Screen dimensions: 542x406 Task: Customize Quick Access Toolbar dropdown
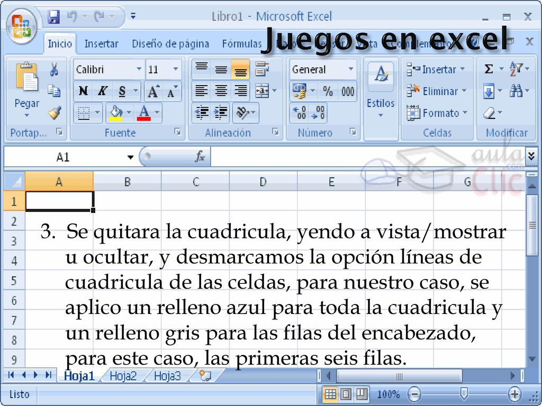(133, 16)
